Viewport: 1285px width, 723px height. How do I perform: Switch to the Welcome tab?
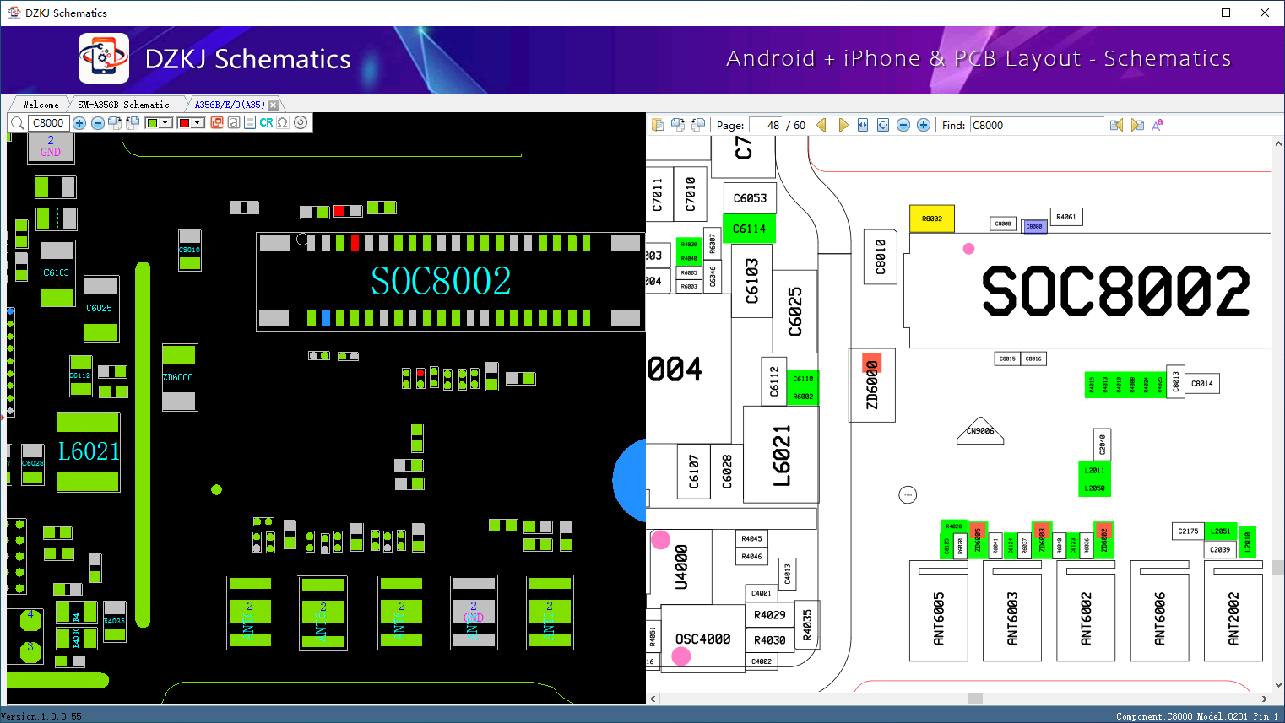pos(41,105)
